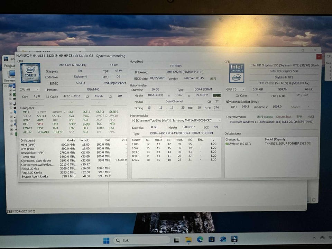Click the Dual-Channel mode value
Image resolution: width=332 pixels, height=249 pixels.
coord(174,101)
